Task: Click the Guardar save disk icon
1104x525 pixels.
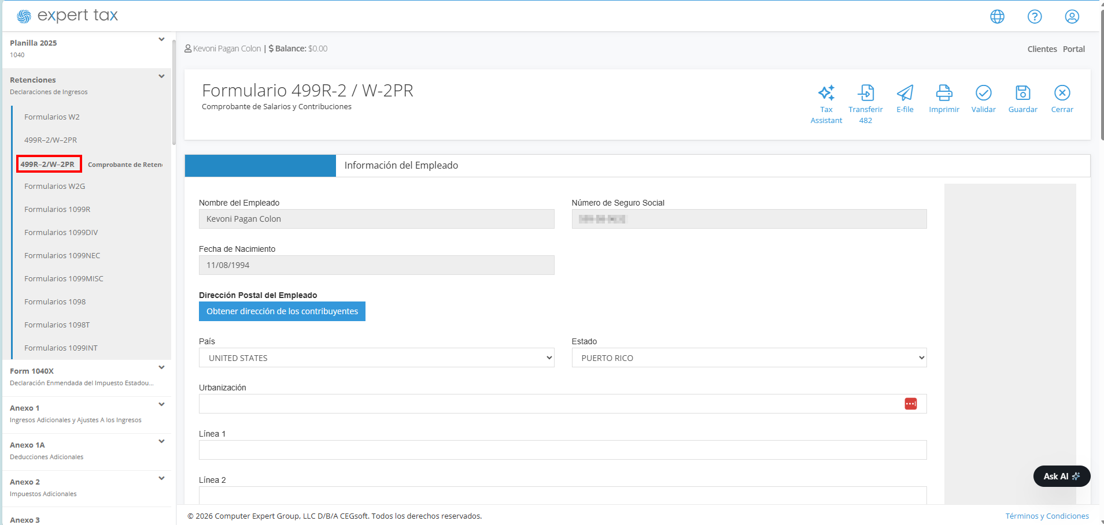Action: tap(1023, 93)
